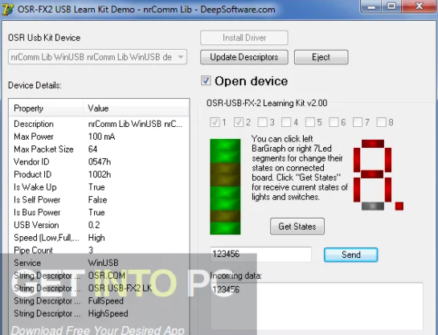Select the Max Power row
The image size is (438, 335).
[99, 137]
